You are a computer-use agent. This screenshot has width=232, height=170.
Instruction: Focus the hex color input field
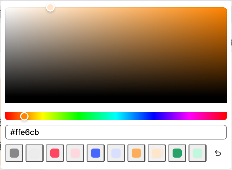[x=116, y=132]
